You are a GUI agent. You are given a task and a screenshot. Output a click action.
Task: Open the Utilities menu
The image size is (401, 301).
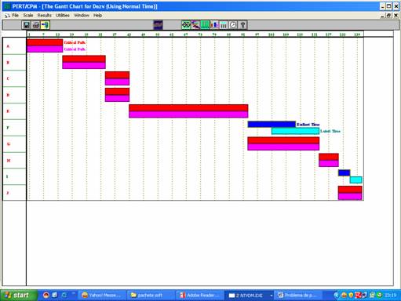pos(63,16)
